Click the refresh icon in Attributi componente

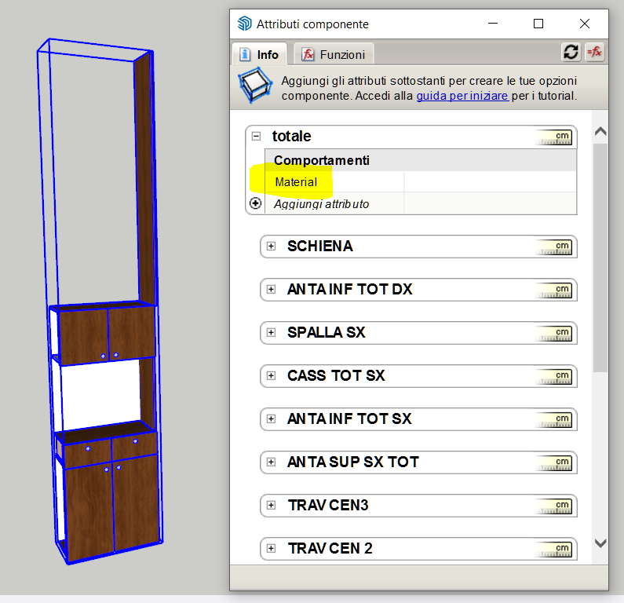pyautogui.click(x=571, y=52)
